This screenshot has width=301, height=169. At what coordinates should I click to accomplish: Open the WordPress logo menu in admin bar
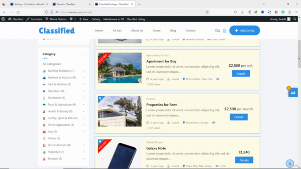[3, 19]
